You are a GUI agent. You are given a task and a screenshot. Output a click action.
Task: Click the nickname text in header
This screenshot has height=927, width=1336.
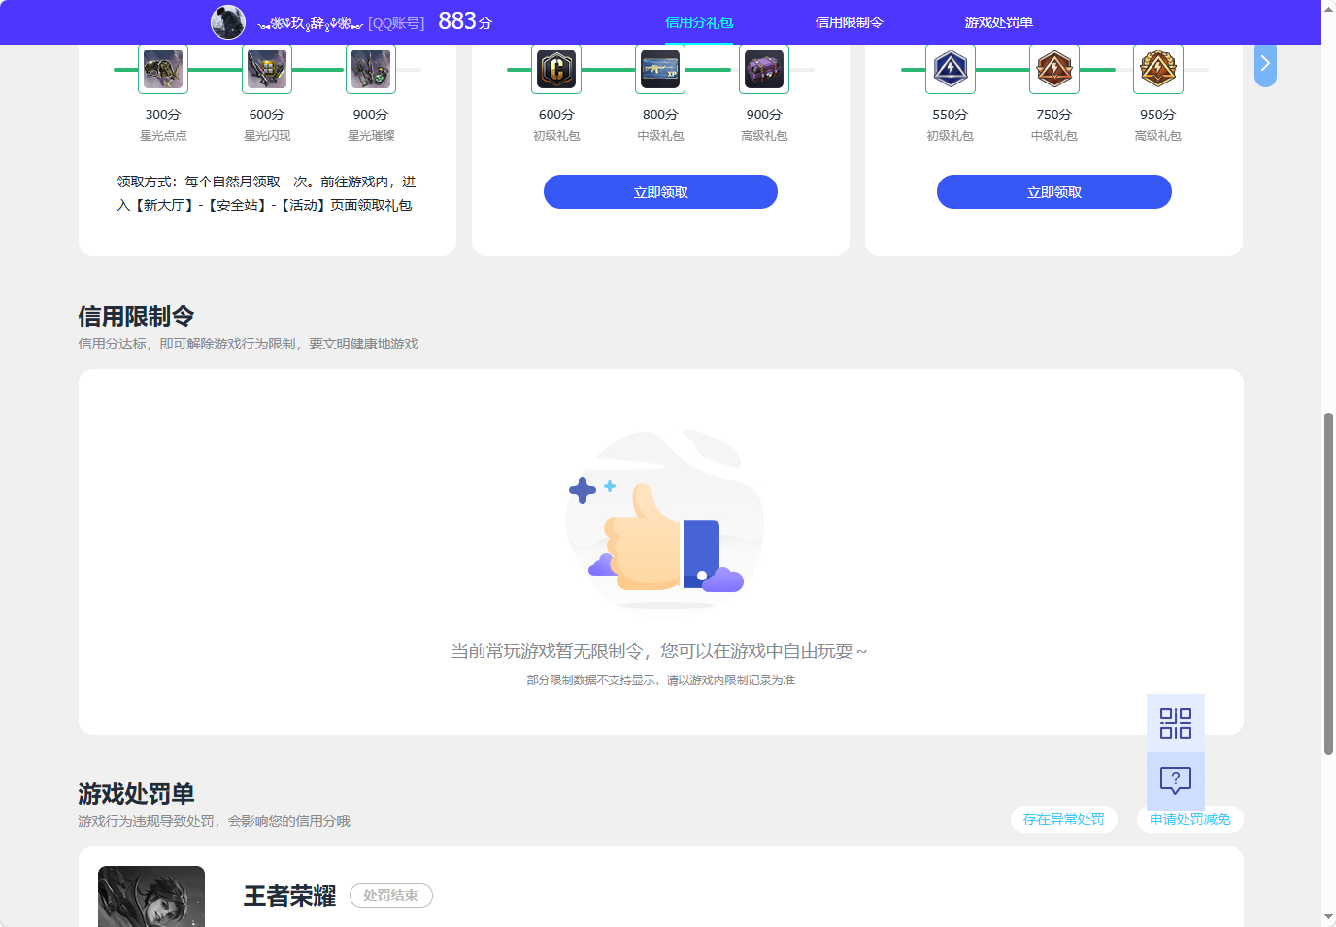coord(311,23)
